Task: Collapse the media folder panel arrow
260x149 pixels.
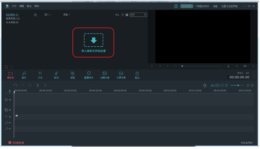Action: pos(35,15)
